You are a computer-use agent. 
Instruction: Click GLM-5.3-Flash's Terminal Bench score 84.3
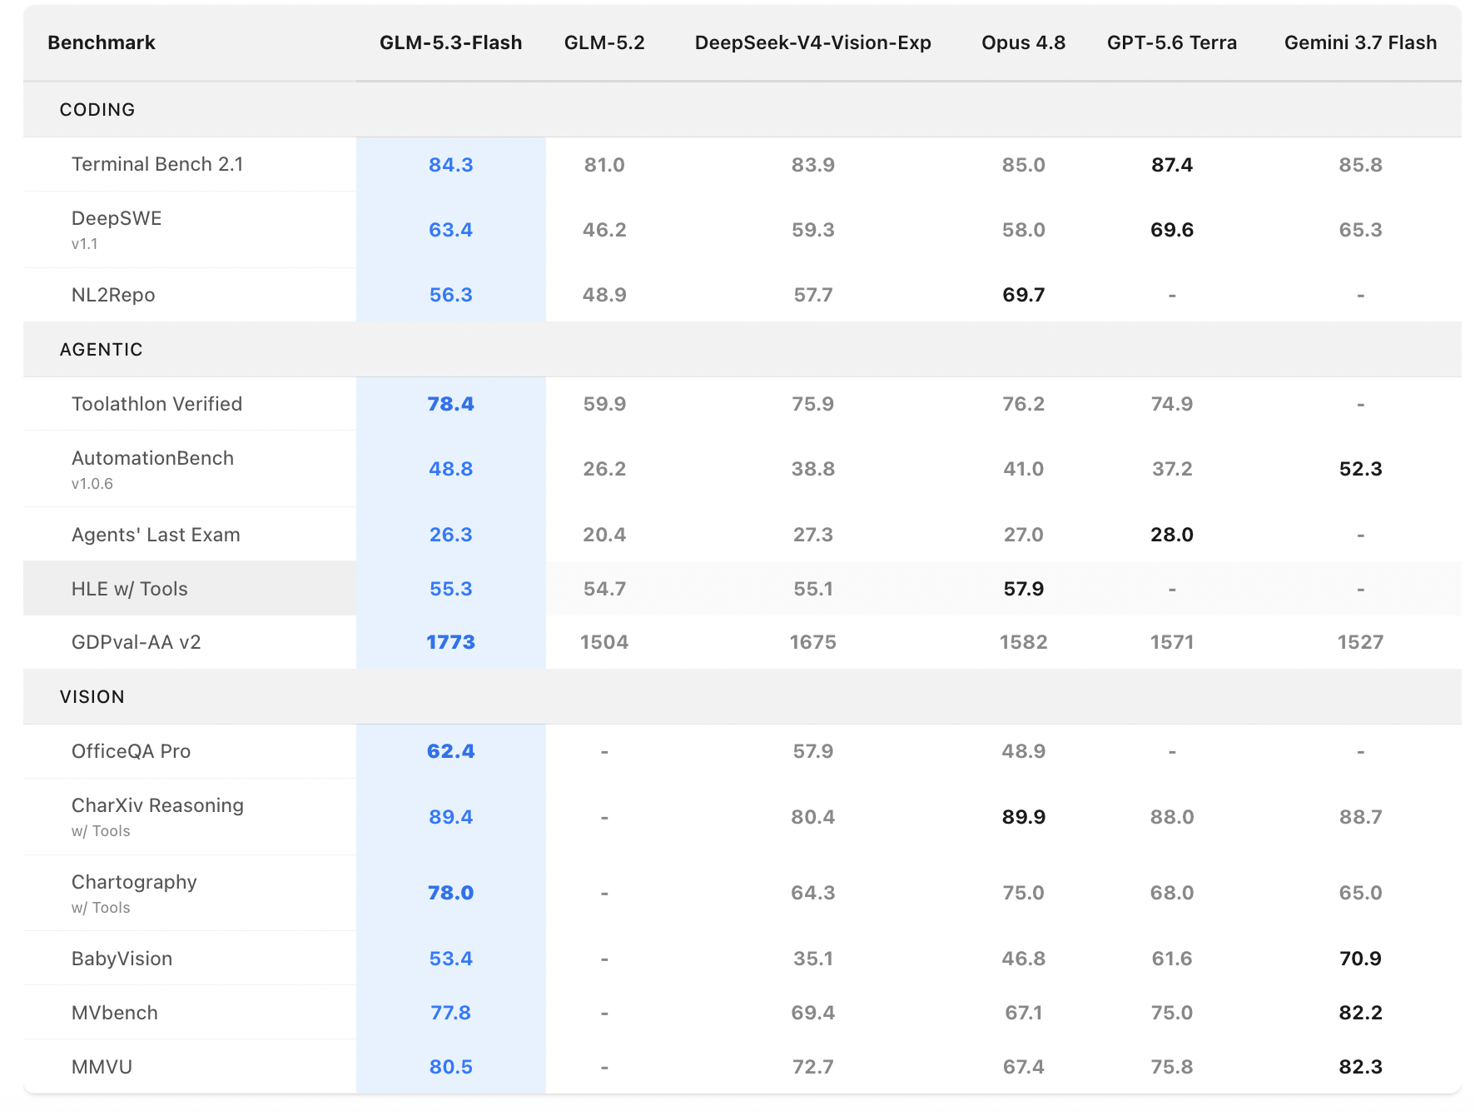coord(450,165)
